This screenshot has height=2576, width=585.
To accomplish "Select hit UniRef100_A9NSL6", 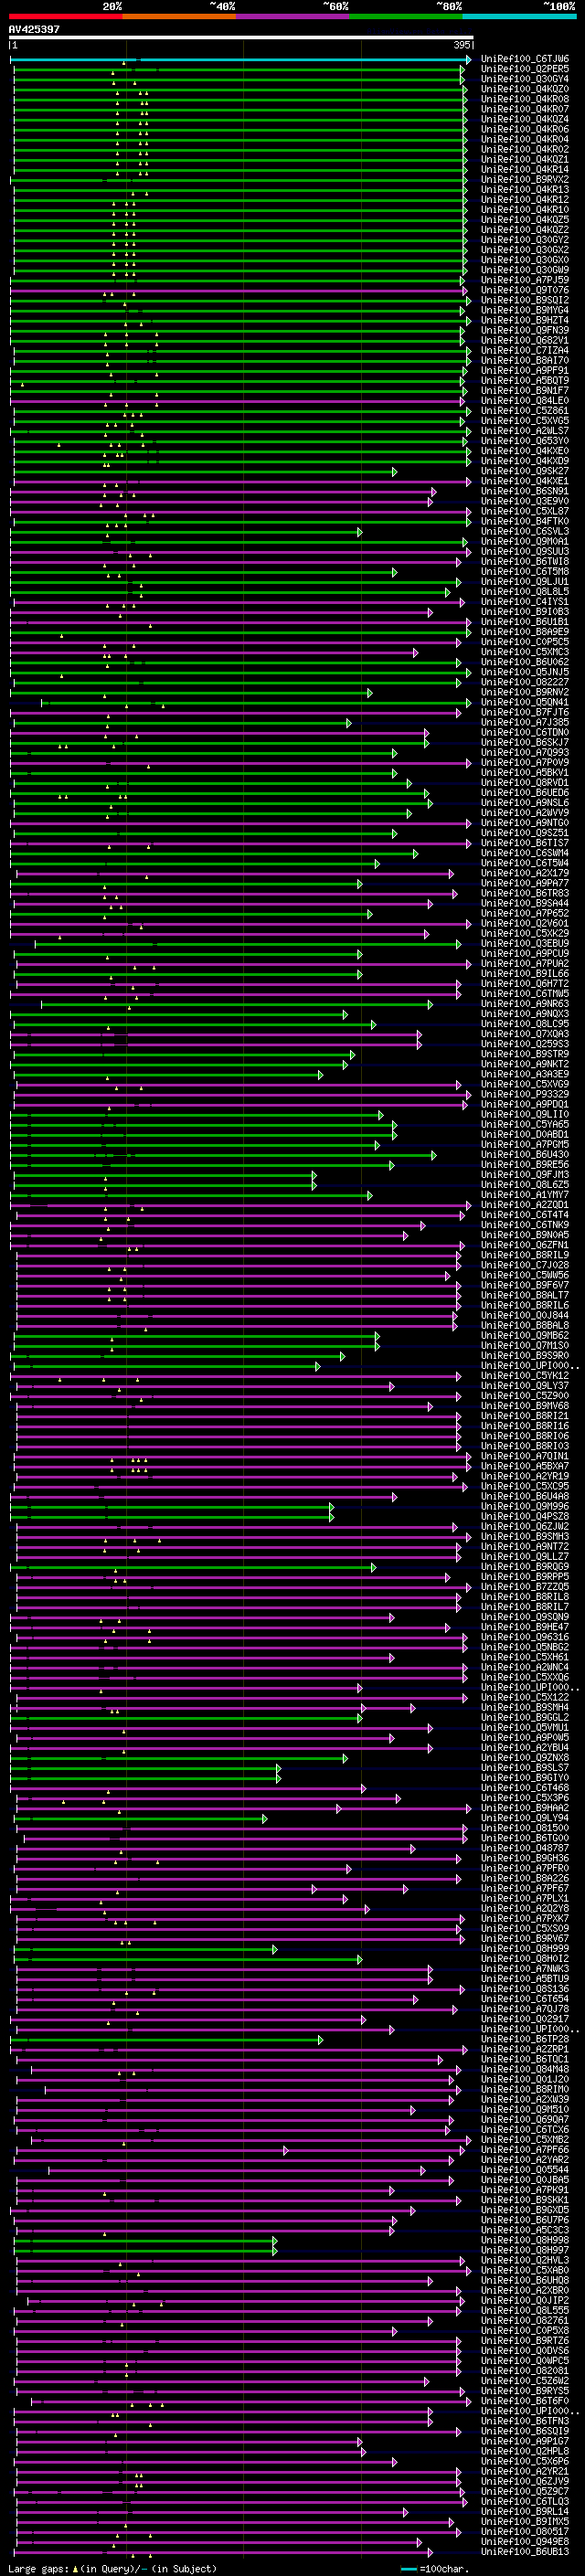I will point(525,803).
